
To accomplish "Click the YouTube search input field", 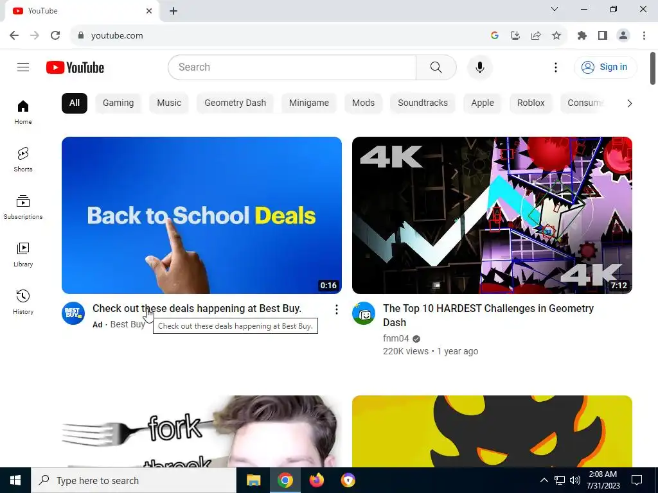I will pyautogui.click(x=292, y=67).
